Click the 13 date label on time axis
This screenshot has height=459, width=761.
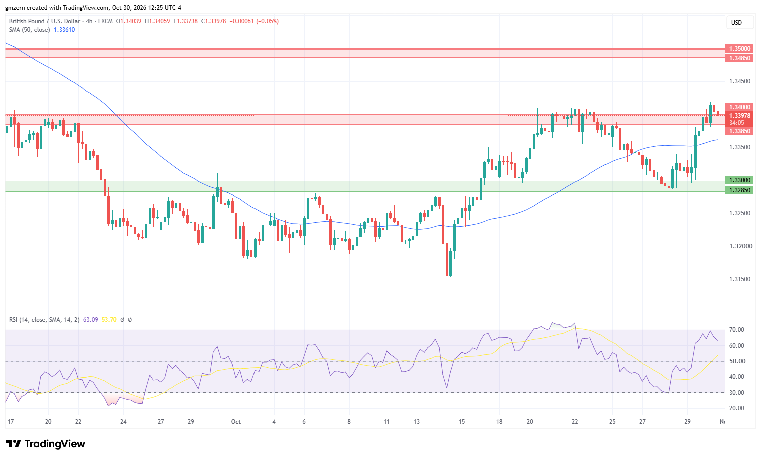click(417, 422)
